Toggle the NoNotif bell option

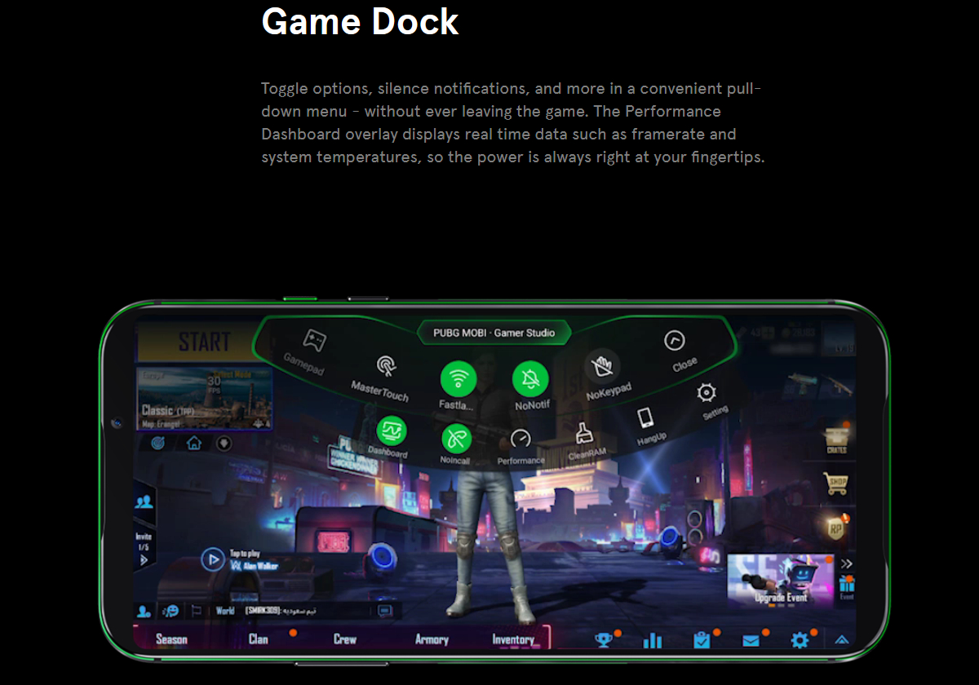[530, 379]
